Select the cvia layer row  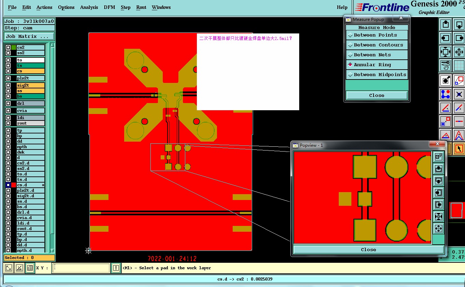coord(31,111)
